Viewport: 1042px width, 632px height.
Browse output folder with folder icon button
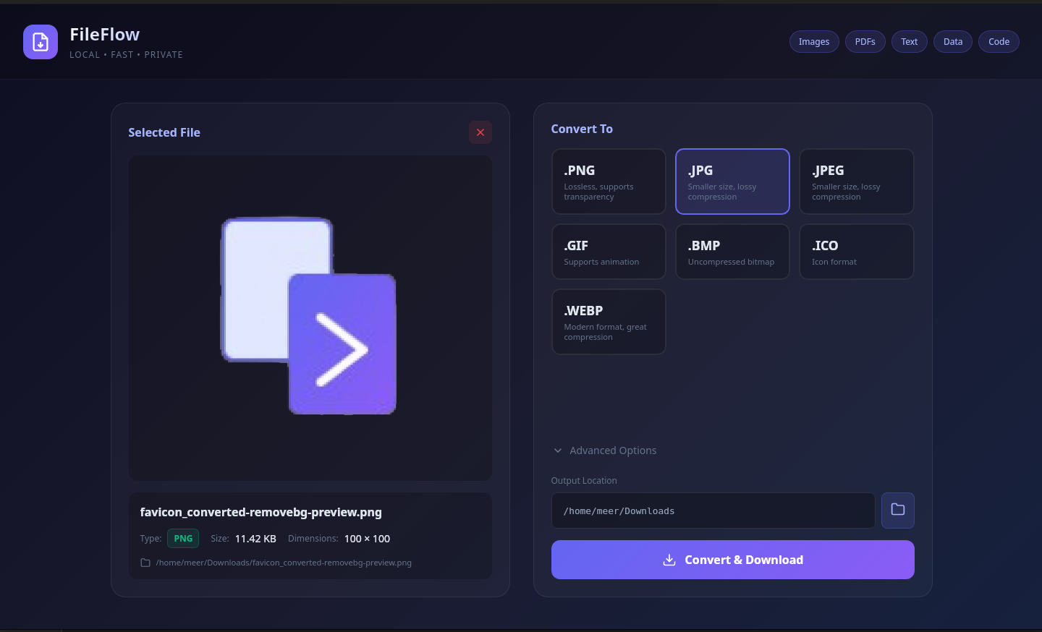[x=897, y=511]
